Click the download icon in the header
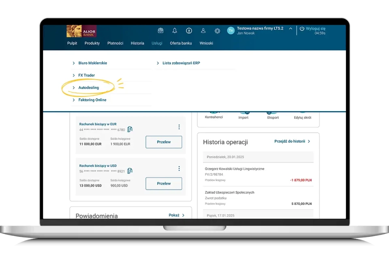This screenshot has width=389, height=270. click(x=189, y=30)
